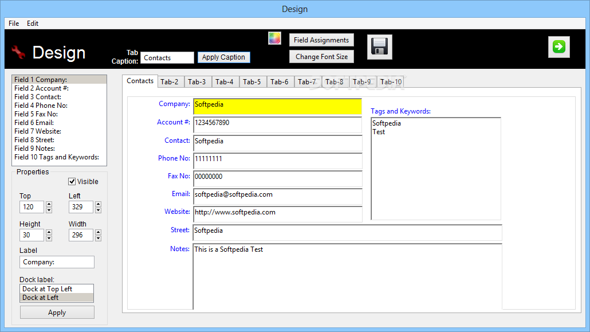Decrease the Left value with down arrow

[98, 210]
